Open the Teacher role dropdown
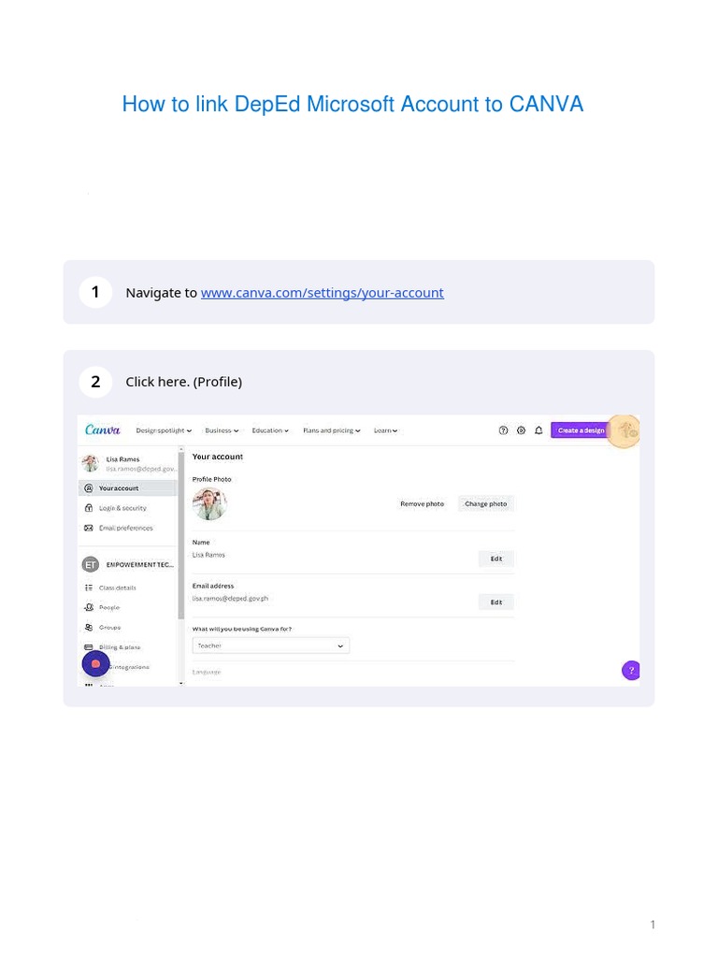The width and height of the screenshot is (718, 958). (x=270, y=646)
